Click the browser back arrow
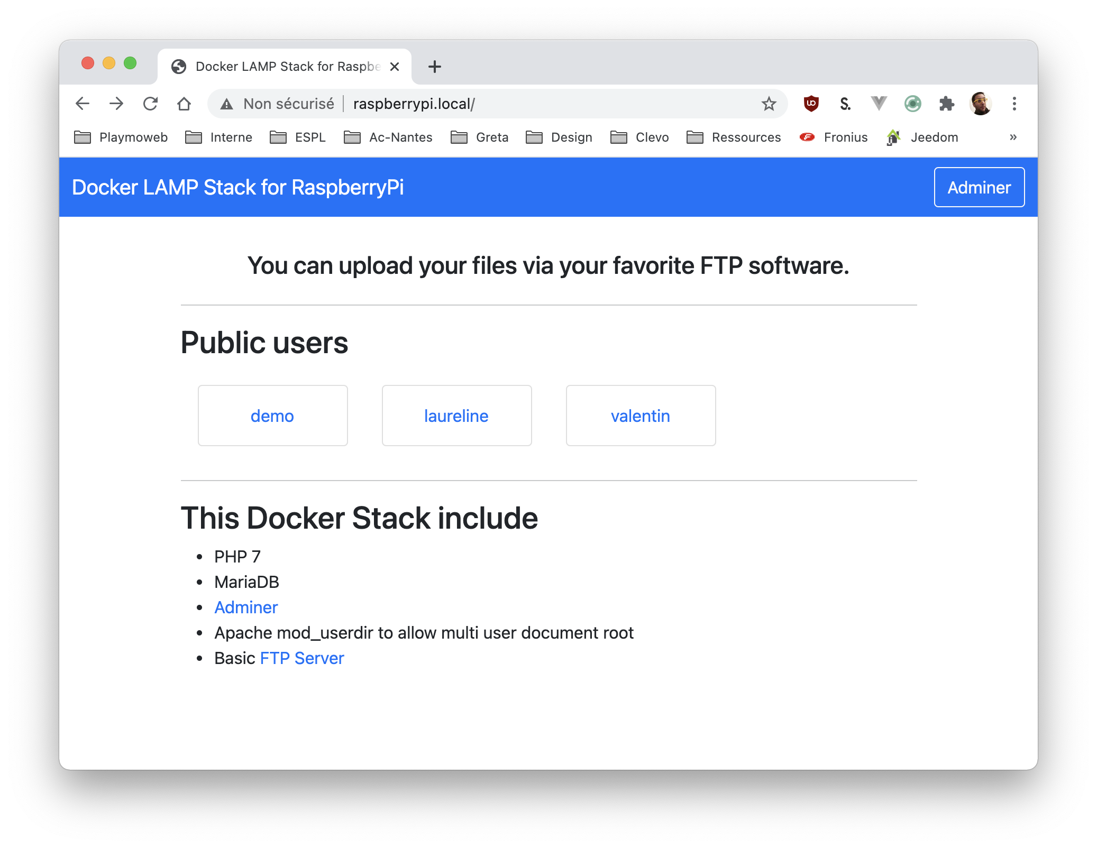This screenshot has width=1097, height=848. 83,104
